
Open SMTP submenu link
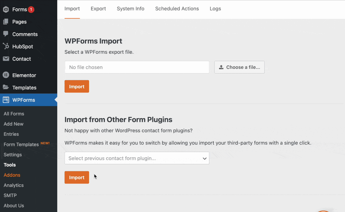10,195
